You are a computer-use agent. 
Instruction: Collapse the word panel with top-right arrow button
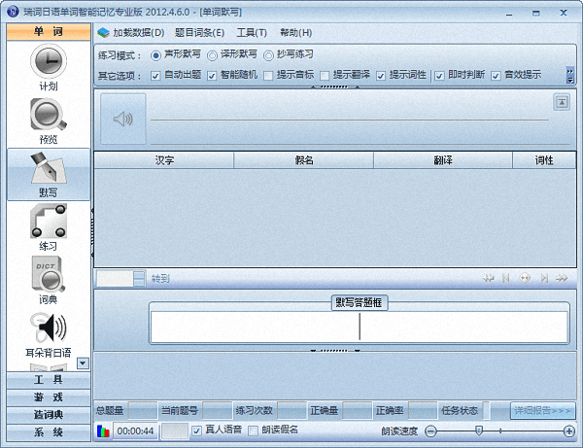click(x=561, y=102)
